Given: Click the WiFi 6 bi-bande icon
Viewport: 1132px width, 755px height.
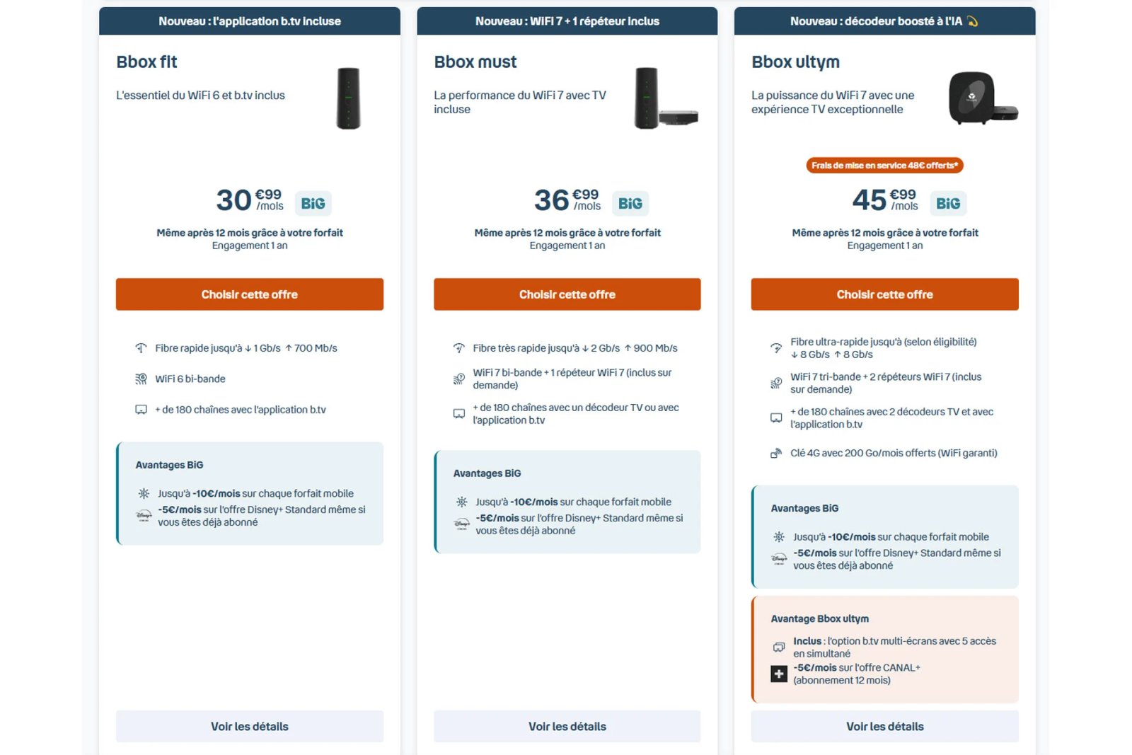Looking at the screenshot, I should tap(141, 379).
